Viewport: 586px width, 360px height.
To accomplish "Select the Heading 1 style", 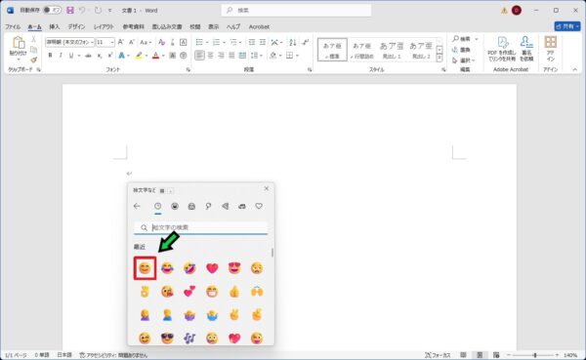I will point(392,50).
